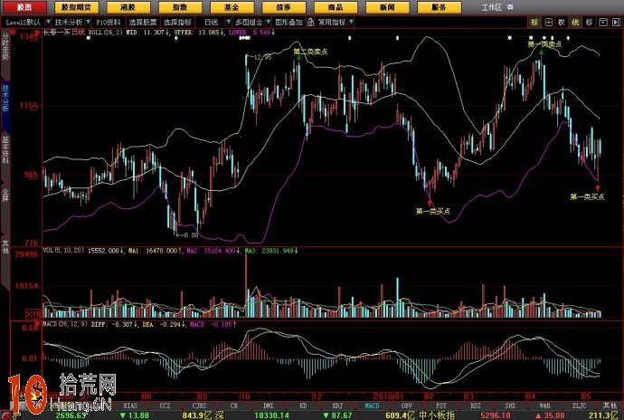
Task: Open the 新闻 top tab
Action: (387, 7)
